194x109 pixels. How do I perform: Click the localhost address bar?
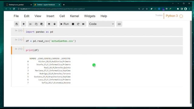pyautogui.click(x=52, y=9)
